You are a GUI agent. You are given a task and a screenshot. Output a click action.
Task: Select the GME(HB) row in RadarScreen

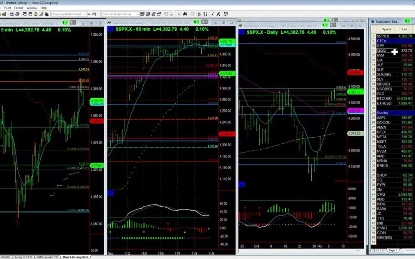click(x=393, y=238)
